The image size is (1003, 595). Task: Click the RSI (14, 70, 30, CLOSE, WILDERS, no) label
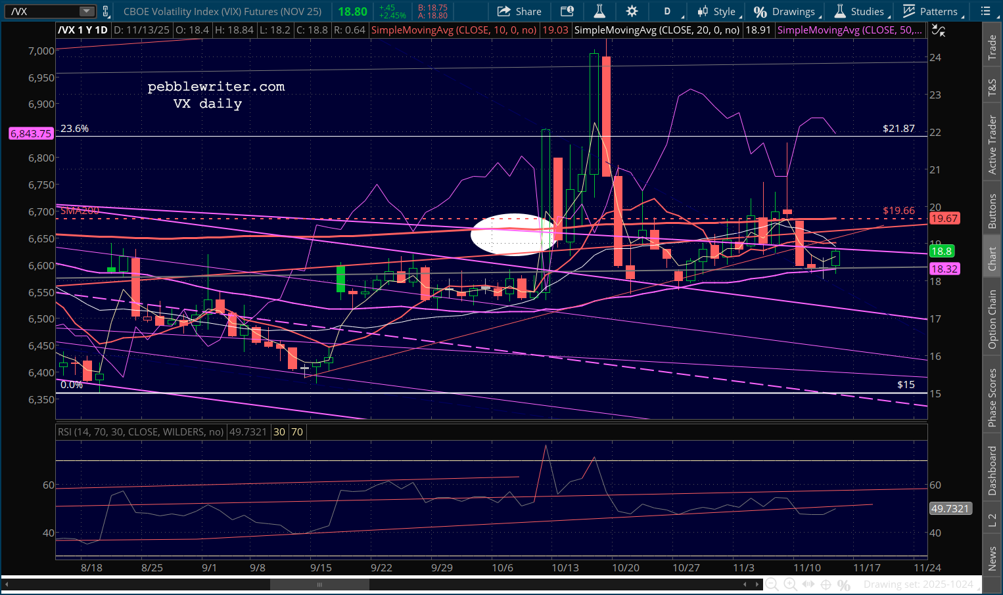coord(141,432)
